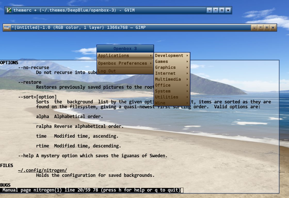Viewport: 289px width, 198px height.
Task: Click the GVIM themerc window title text
Action: click(x=74, y=10)
